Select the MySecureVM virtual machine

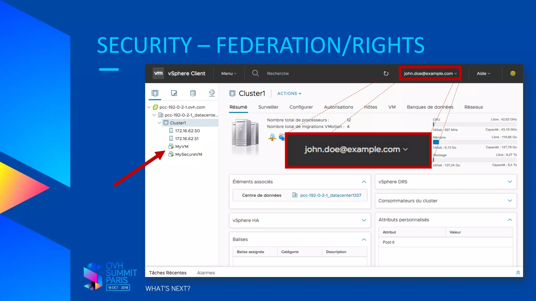tap(188, 154)
